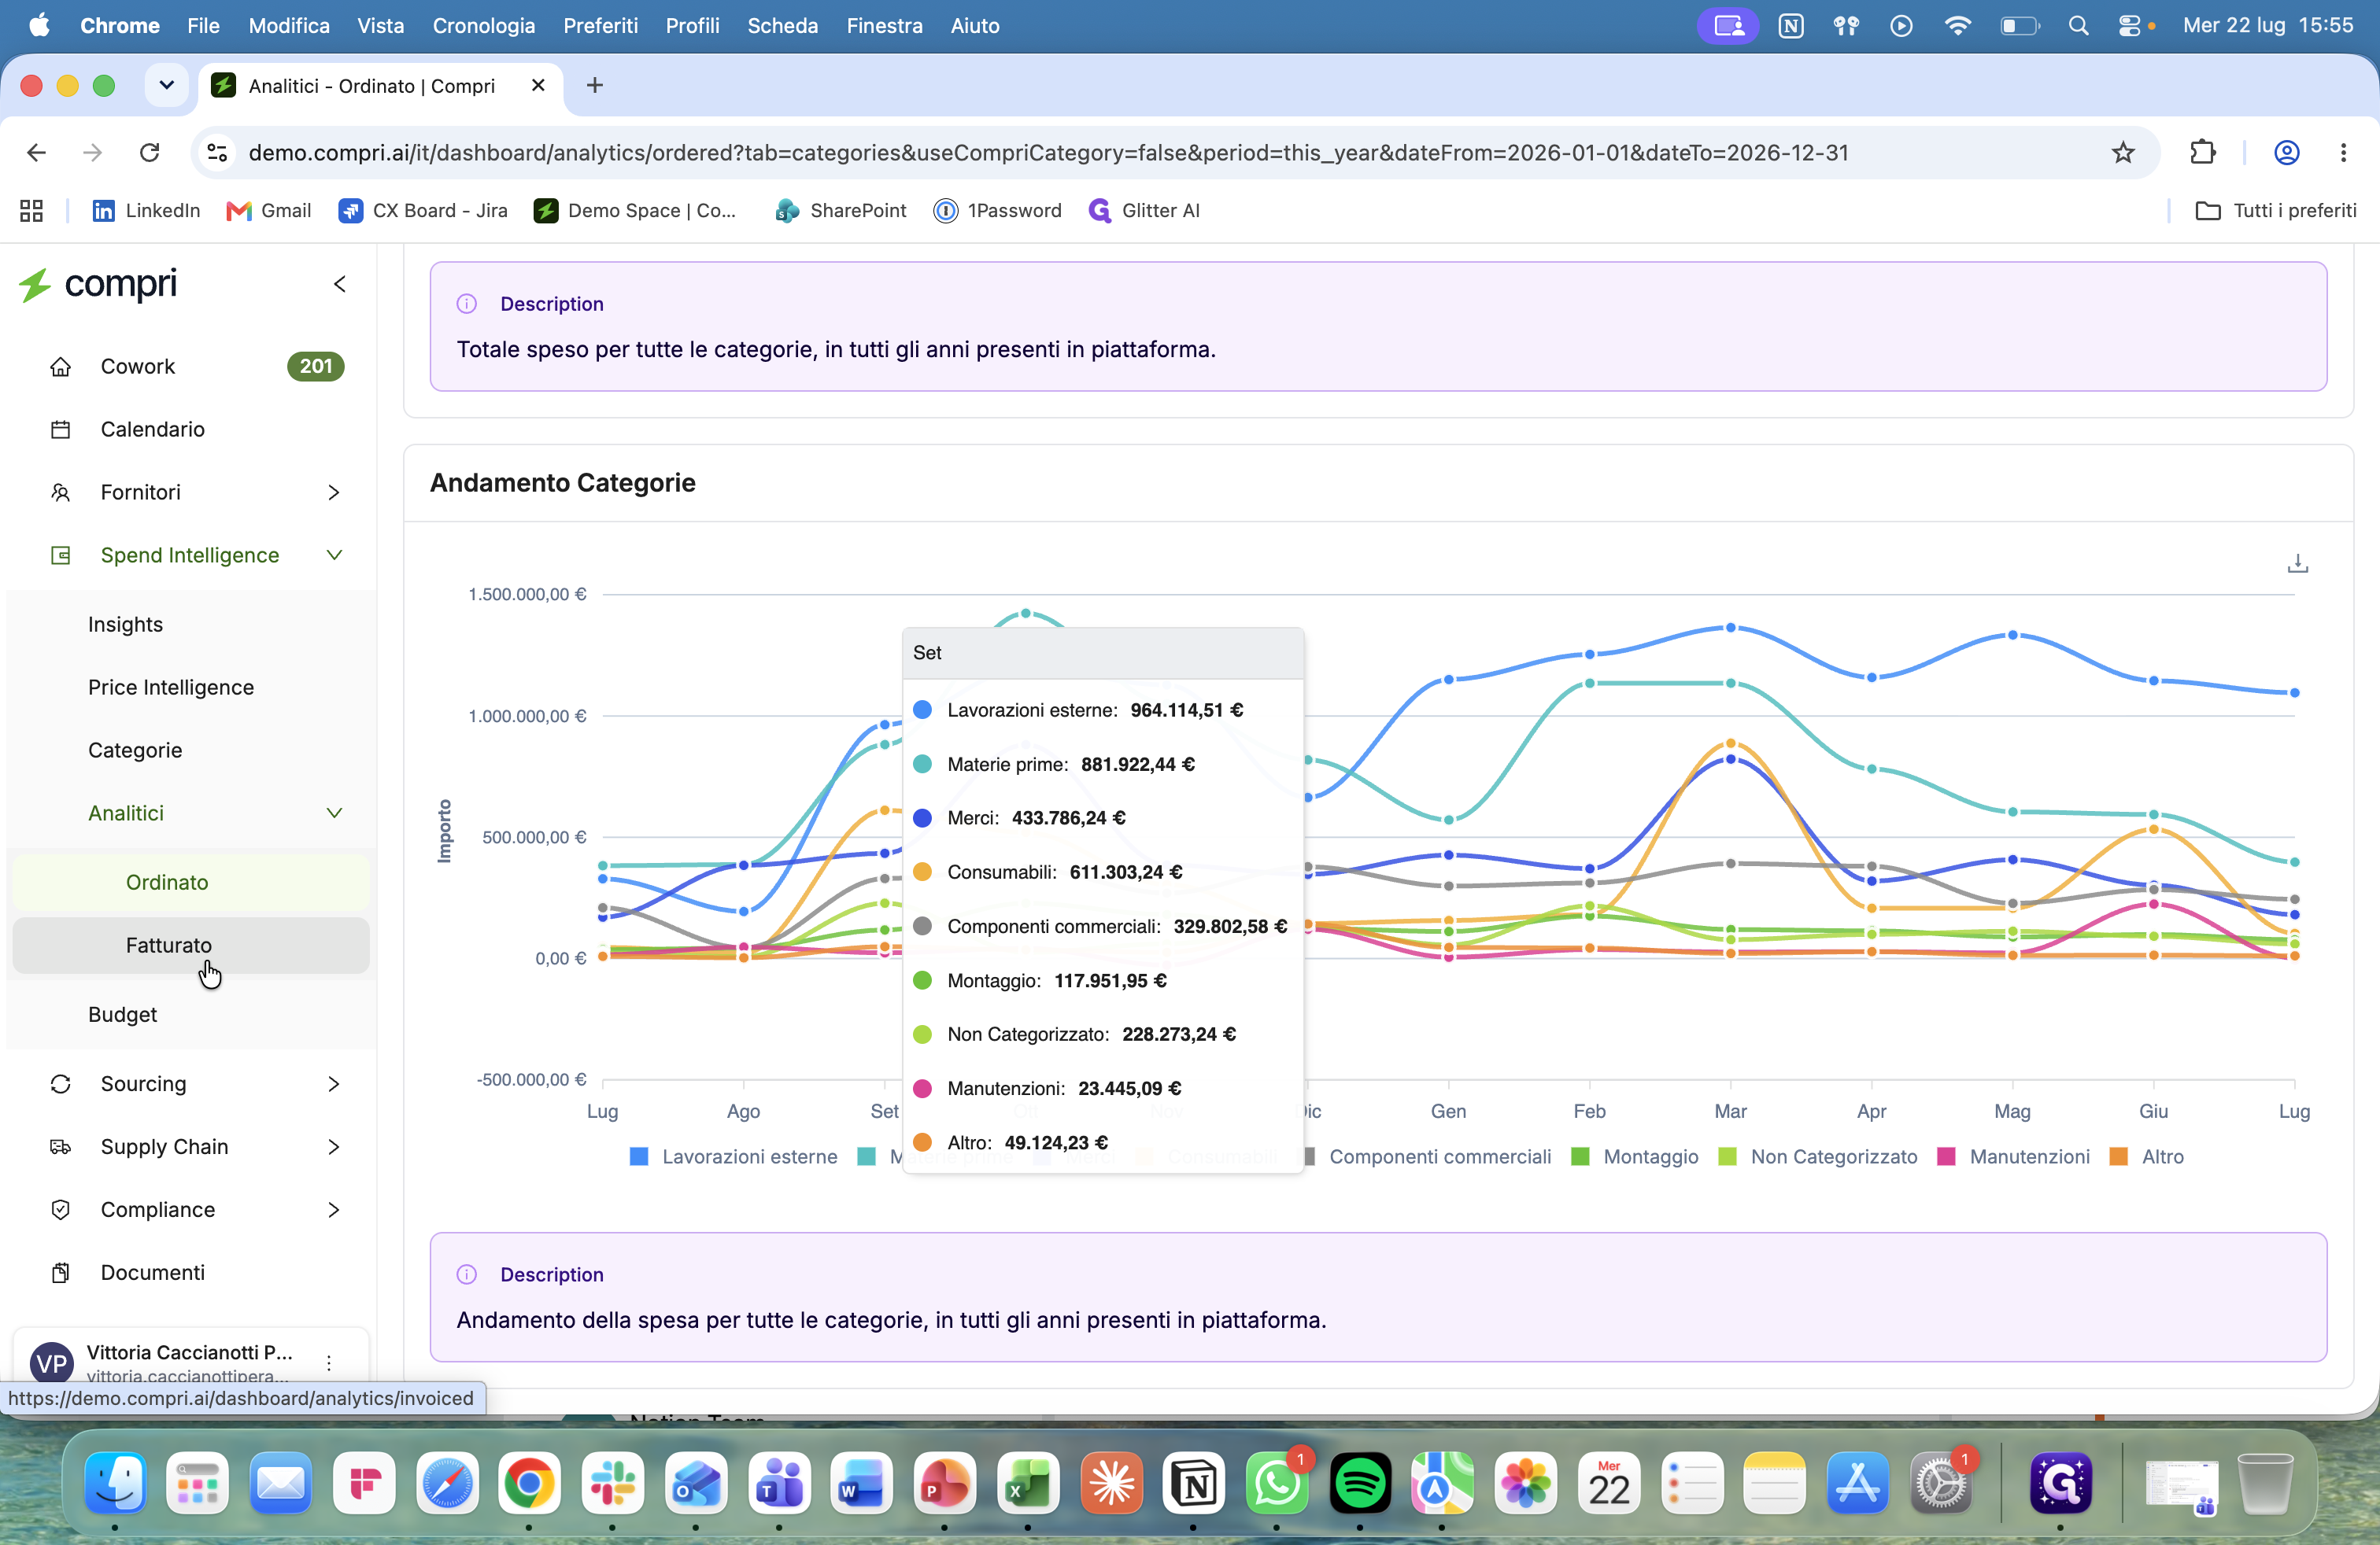Open Price Intelligence page
The image size is (2380, 1545).
[171, 687]
